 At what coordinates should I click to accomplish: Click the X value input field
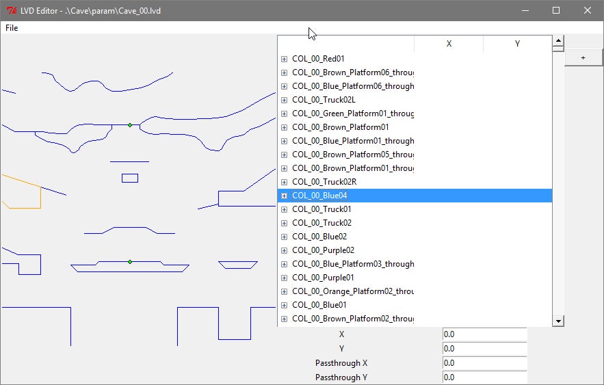484,335
